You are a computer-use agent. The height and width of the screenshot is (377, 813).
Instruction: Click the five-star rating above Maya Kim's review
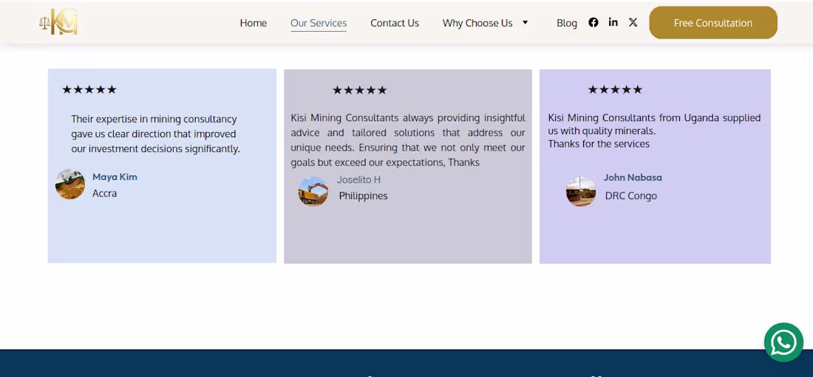click(89, 89)
